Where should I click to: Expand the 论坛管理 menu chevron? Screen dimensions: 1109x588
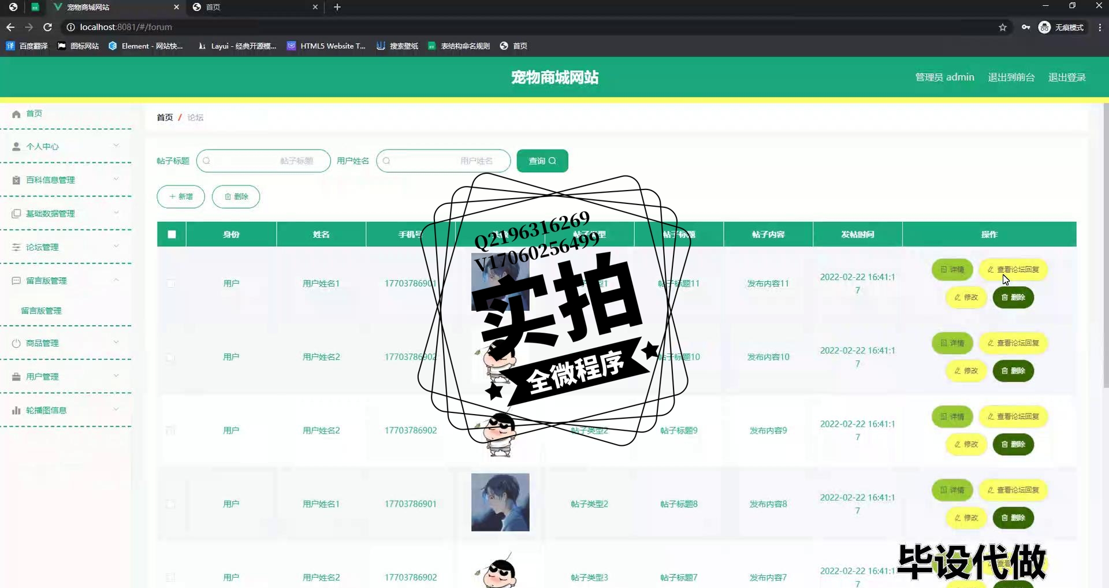116,246
